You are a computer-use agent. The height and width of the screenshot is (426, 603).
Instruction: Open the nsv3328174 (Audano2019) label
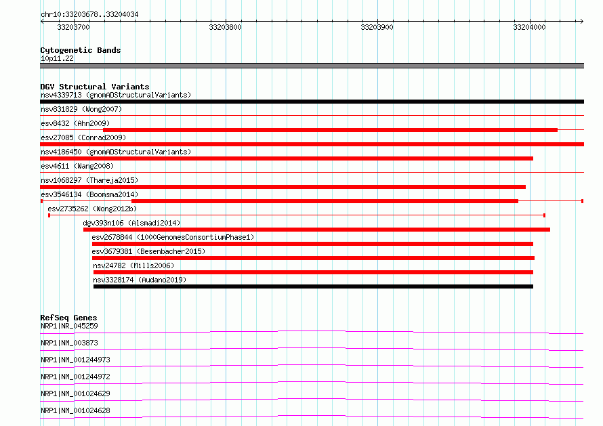click(x=140, y=280)
